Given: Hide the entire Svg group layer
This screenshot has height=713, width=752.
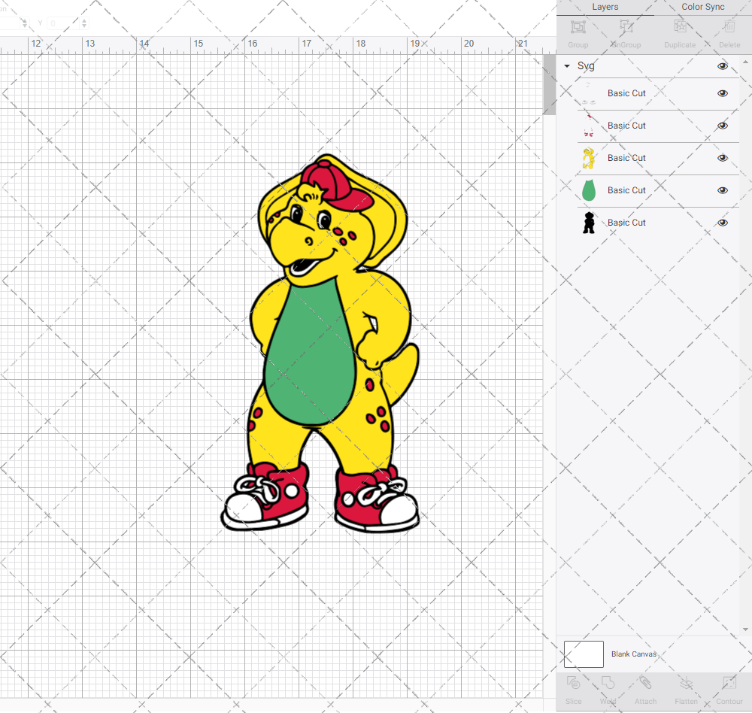Looking at the screenshot, I should coord(723,66).
